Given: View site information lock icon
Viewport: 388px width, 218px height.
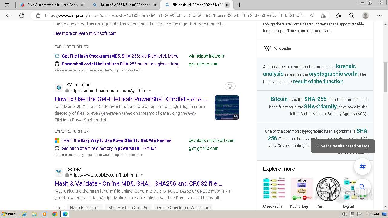Looking at the screenshot, I should (x=38, y=15).
